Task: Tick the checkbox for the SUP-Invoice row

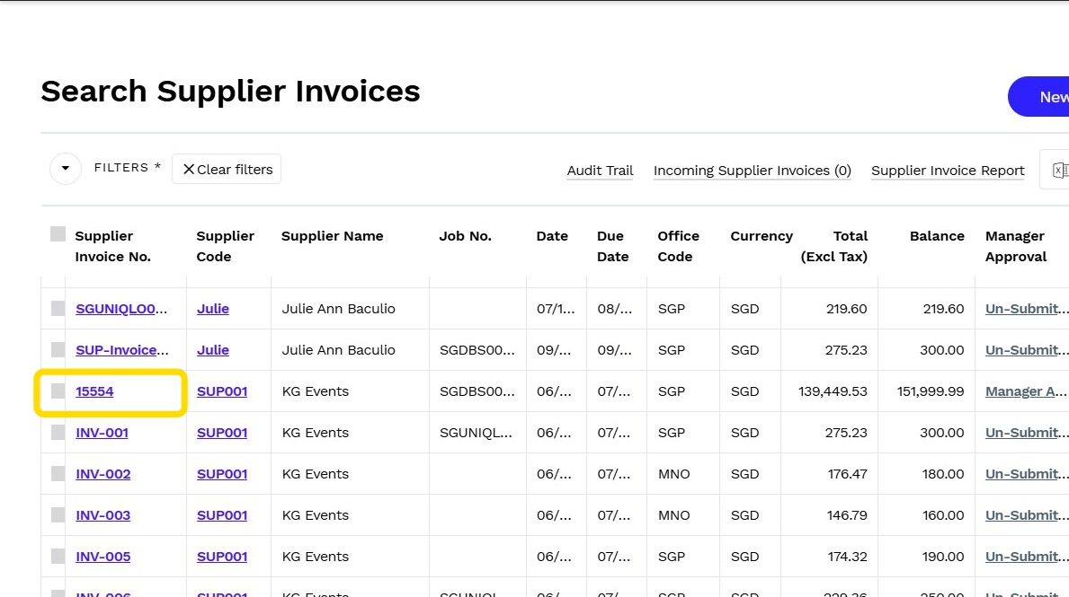Action: point(58,349)
